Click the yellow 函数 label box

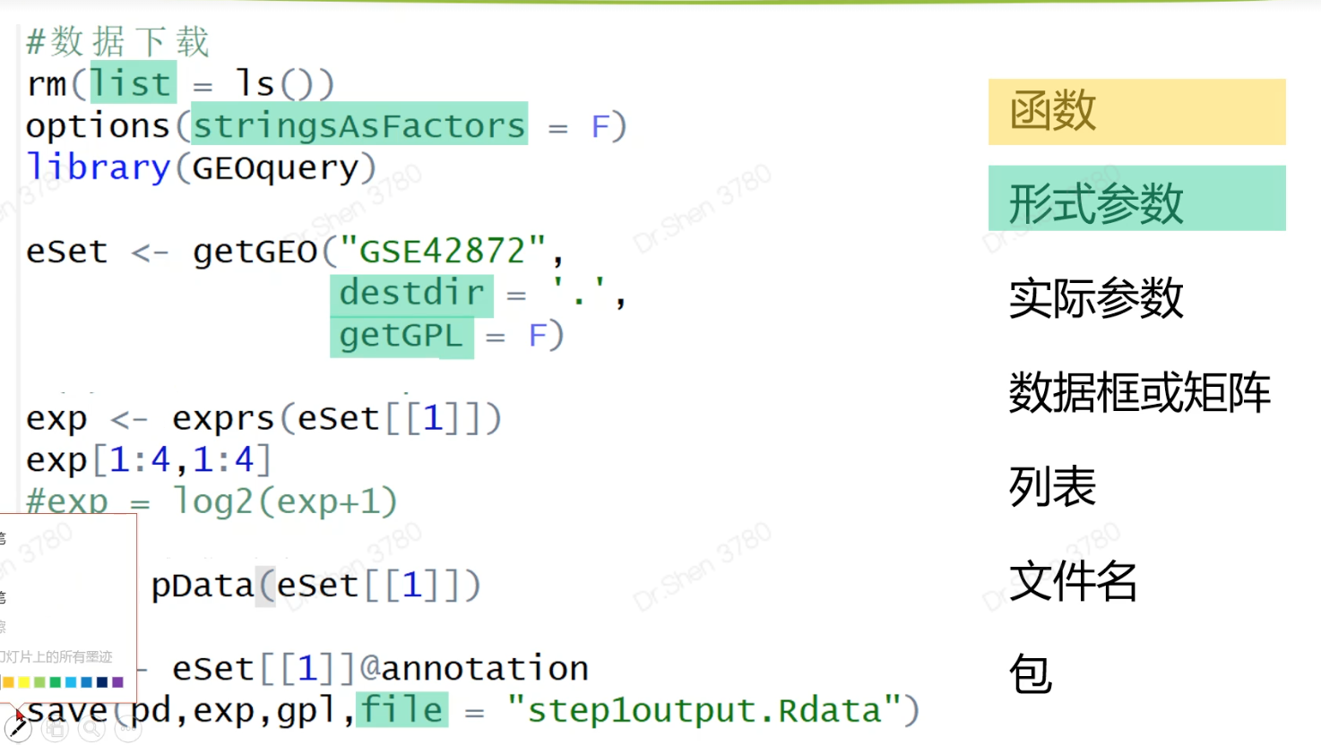tap(1135, 112)
